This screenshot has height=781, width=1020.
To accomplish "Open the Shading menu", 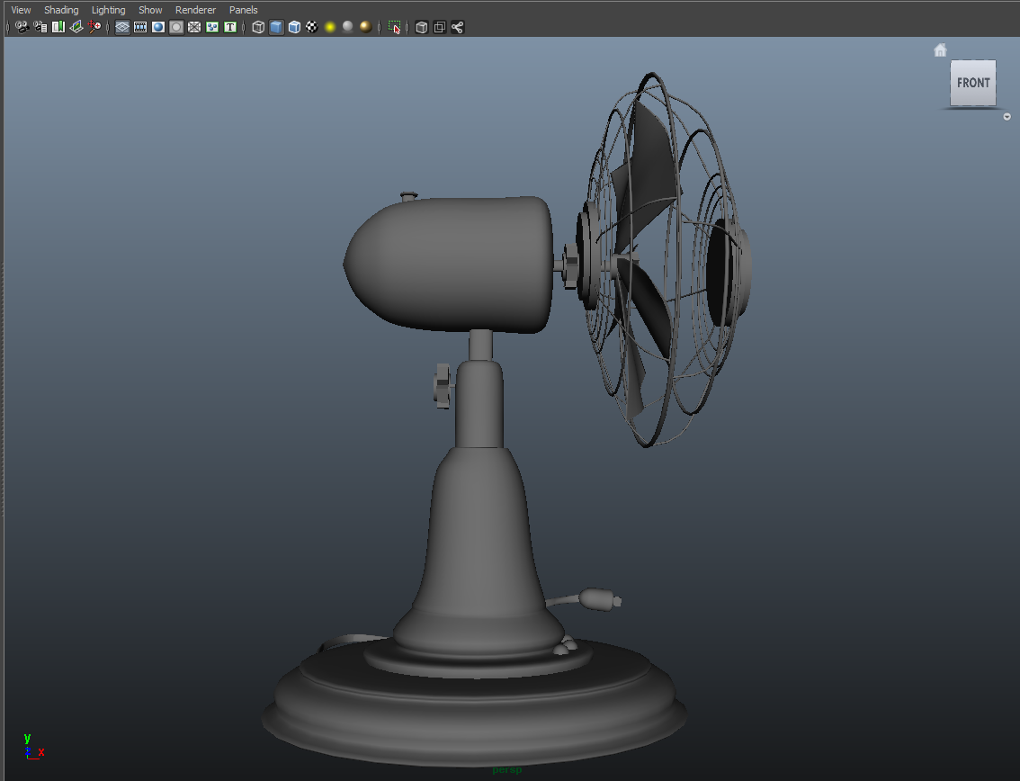I will tap(61, 9).
